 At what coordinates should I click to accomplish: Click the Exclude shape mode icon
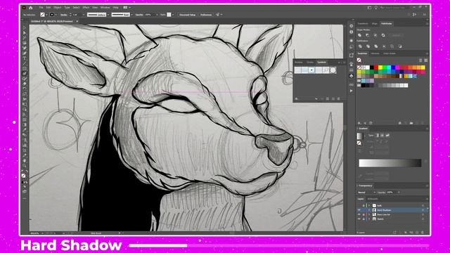point(383,35)
